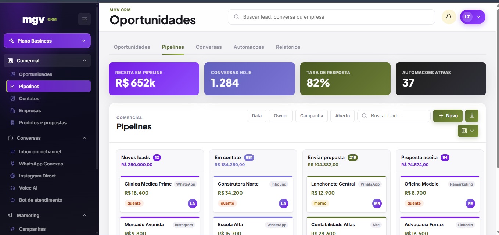Viewport: 499px width, 235px height.
Task: Open Campanhas in the sidebar
Action: [48, 229]
